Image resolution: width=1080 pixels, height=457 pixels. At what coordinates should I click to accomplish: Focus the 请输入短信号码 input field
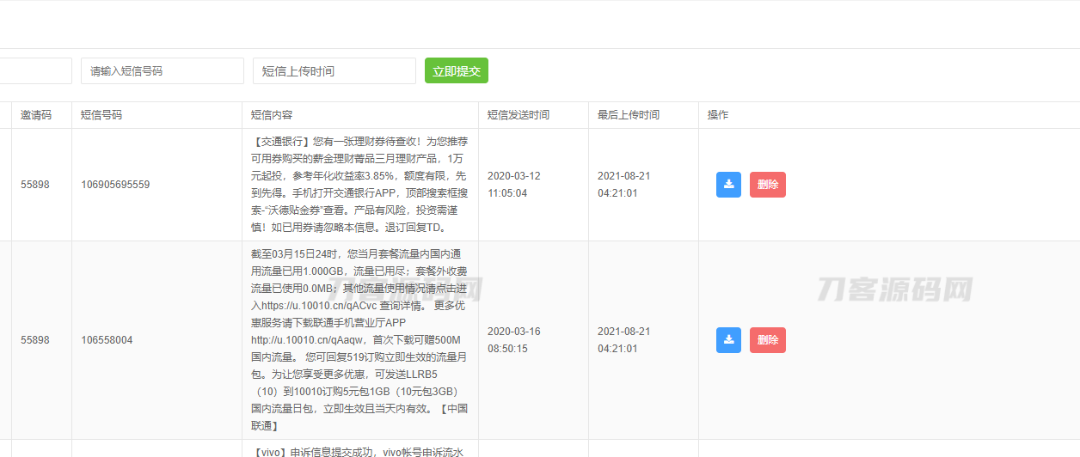(x=162, y=71)
